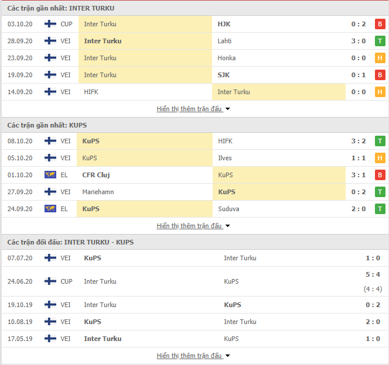This screenshot has height=365, width=389.
Task: Open the Mariehamn team name
Action: pos(98,192)
